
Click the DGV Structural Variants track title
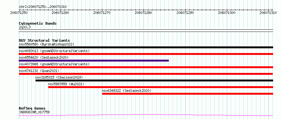point(44,40)
